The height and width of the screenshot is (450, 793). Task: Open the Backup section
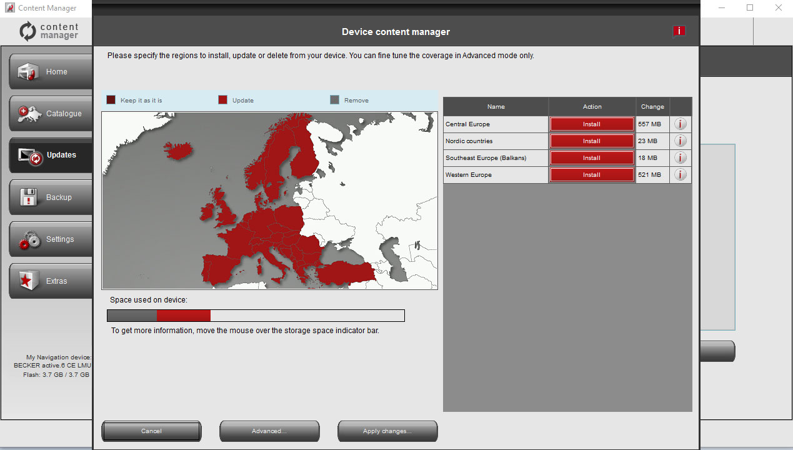tap(51, 197)
